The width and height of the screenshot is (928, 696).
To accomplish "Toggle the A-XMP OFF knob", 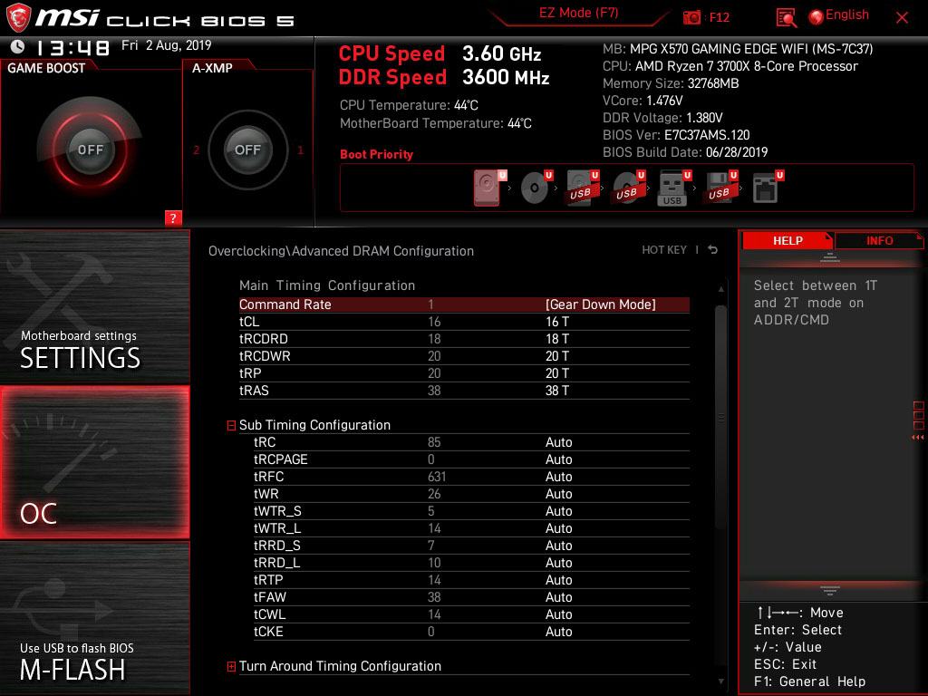I will [x=247, y=150].
